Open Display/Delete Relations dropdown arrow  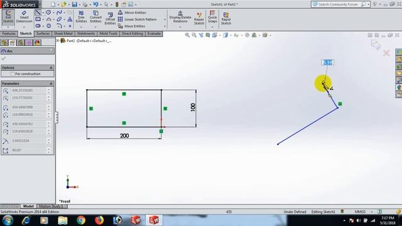[180, 27]
